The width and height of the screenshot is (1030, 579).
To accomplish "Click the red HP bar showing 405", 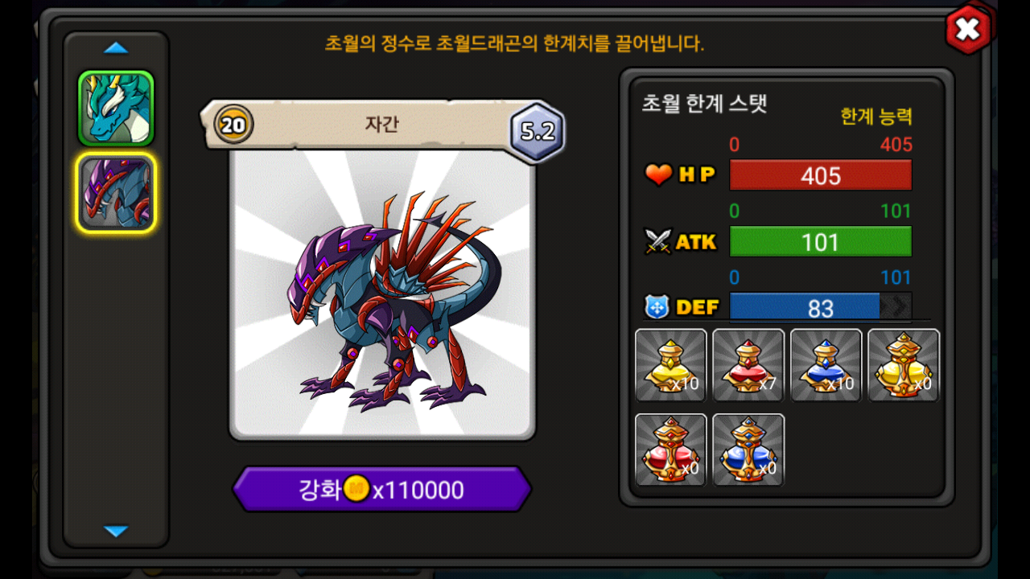I will click(x=820, y=175).
